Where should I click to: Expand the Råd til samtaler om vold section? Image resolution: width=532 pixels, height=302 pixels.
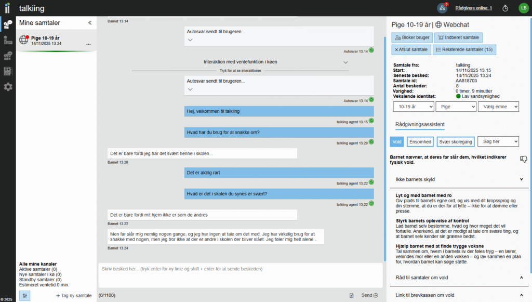coord(459,278)
